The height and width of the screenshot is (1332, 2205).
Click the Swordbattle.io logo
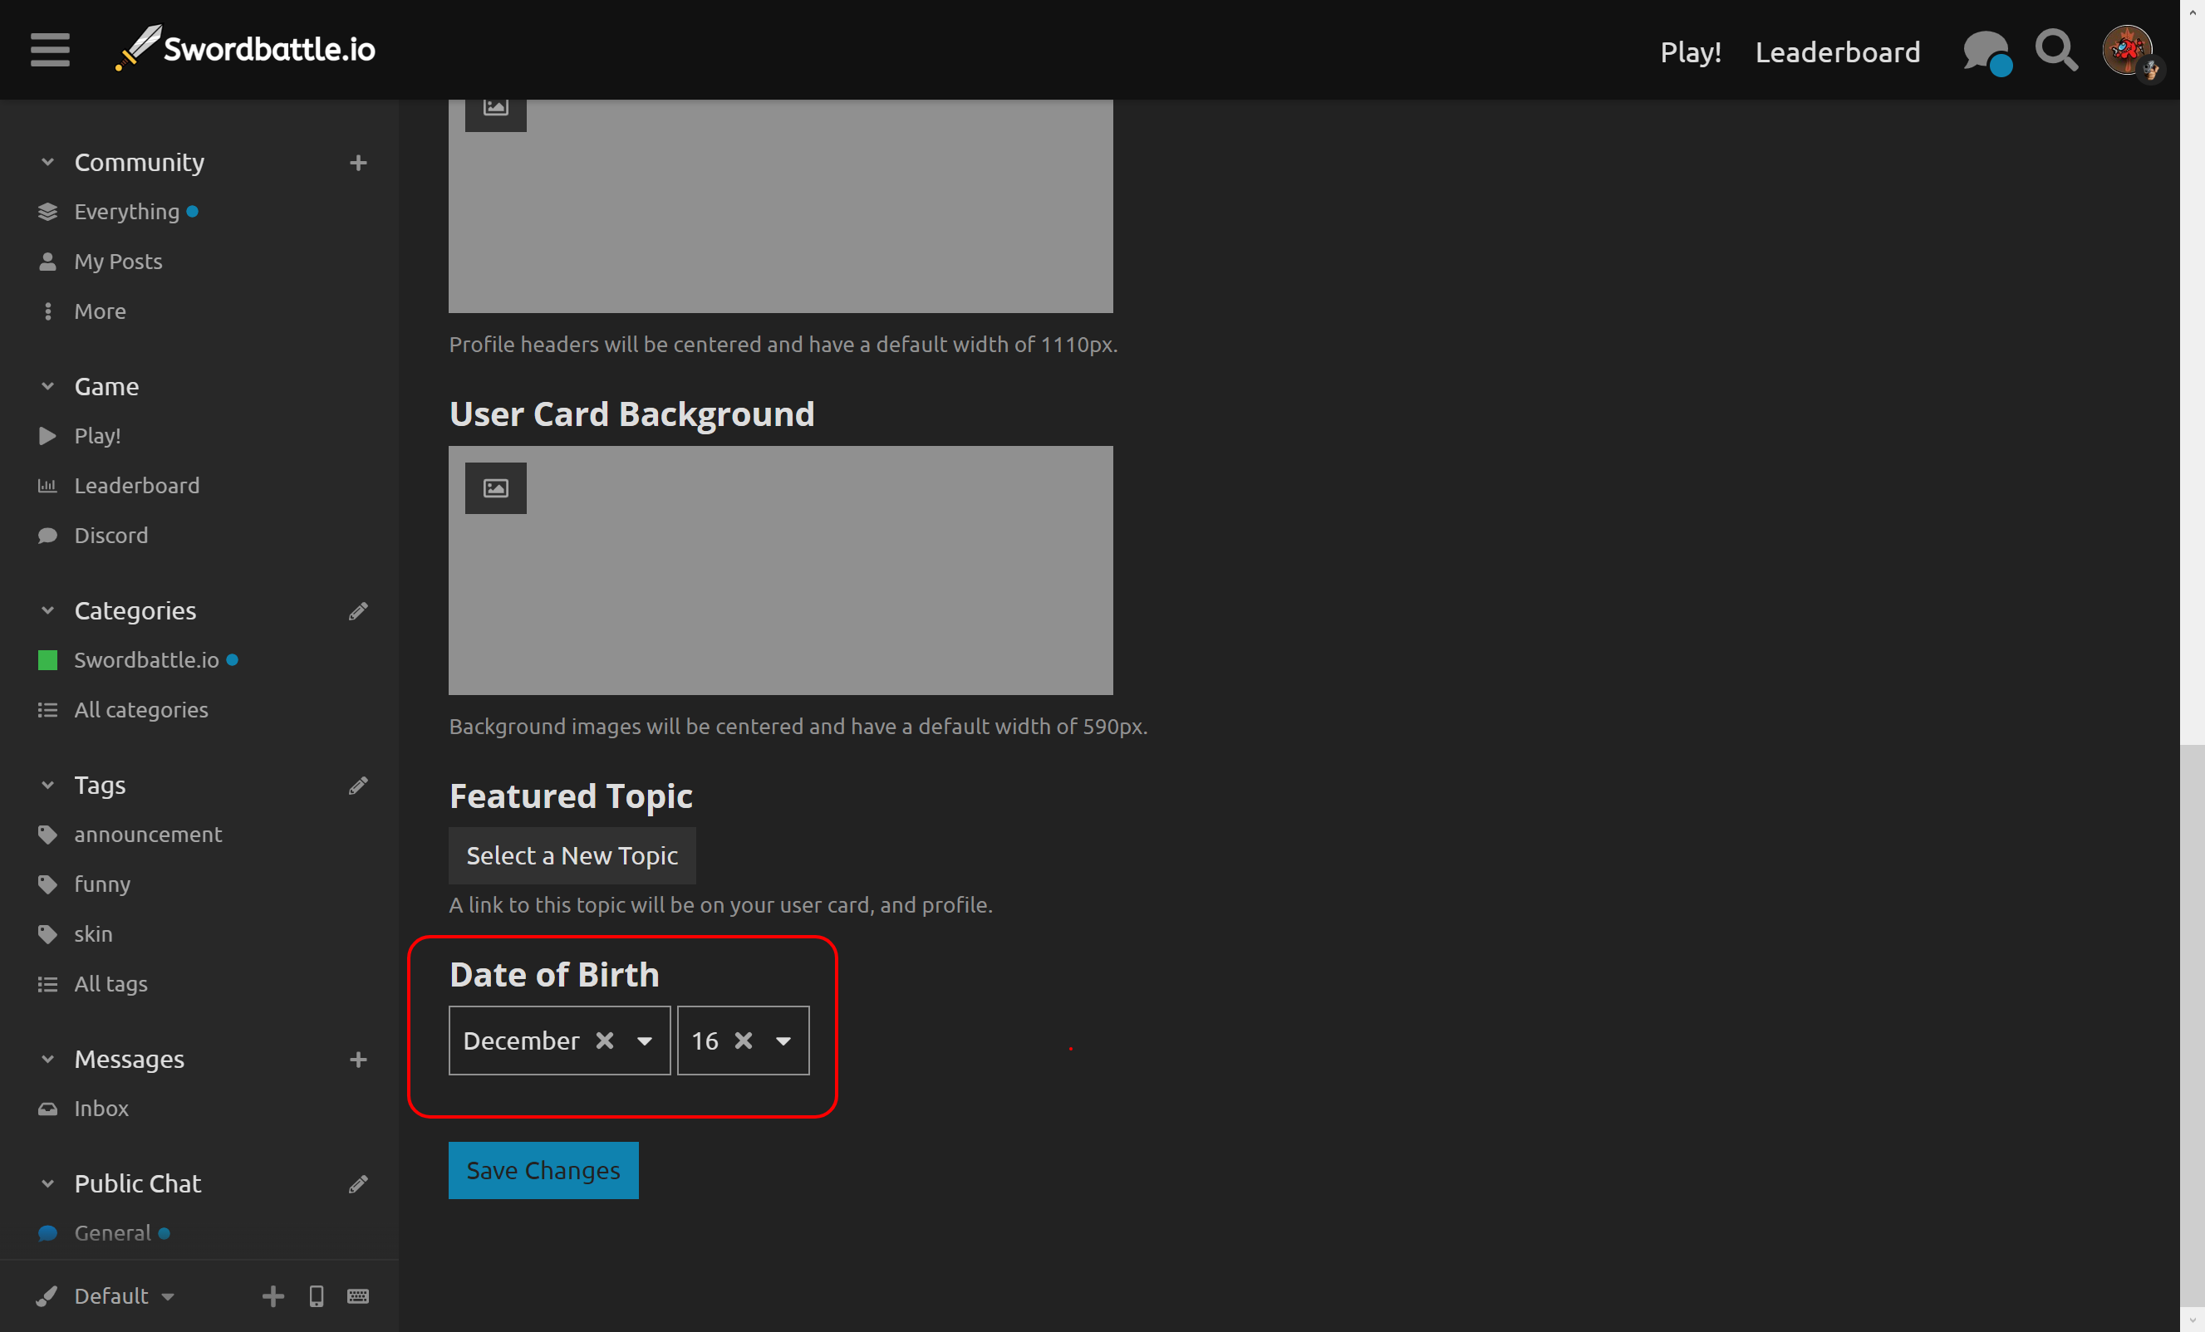(245, 48)
